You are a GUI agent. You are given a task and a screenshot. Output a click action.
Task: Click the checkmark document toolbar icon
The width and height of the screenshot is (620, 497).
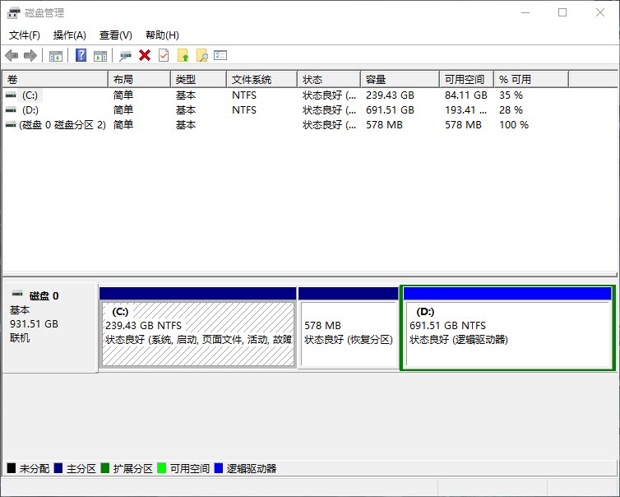[164, 55]
